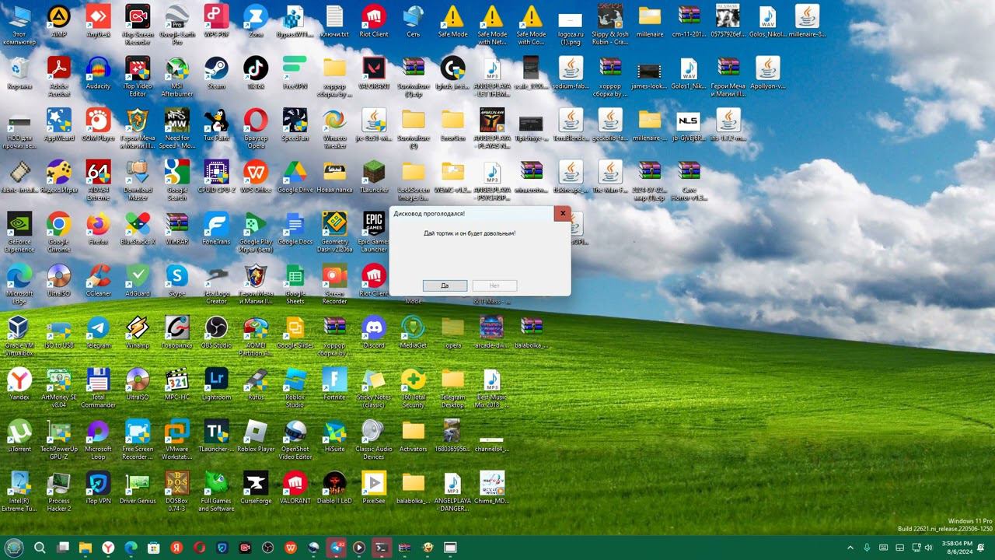
Task: Select the Geometry Dash desktop icon
Action: [x=334, y=233]
